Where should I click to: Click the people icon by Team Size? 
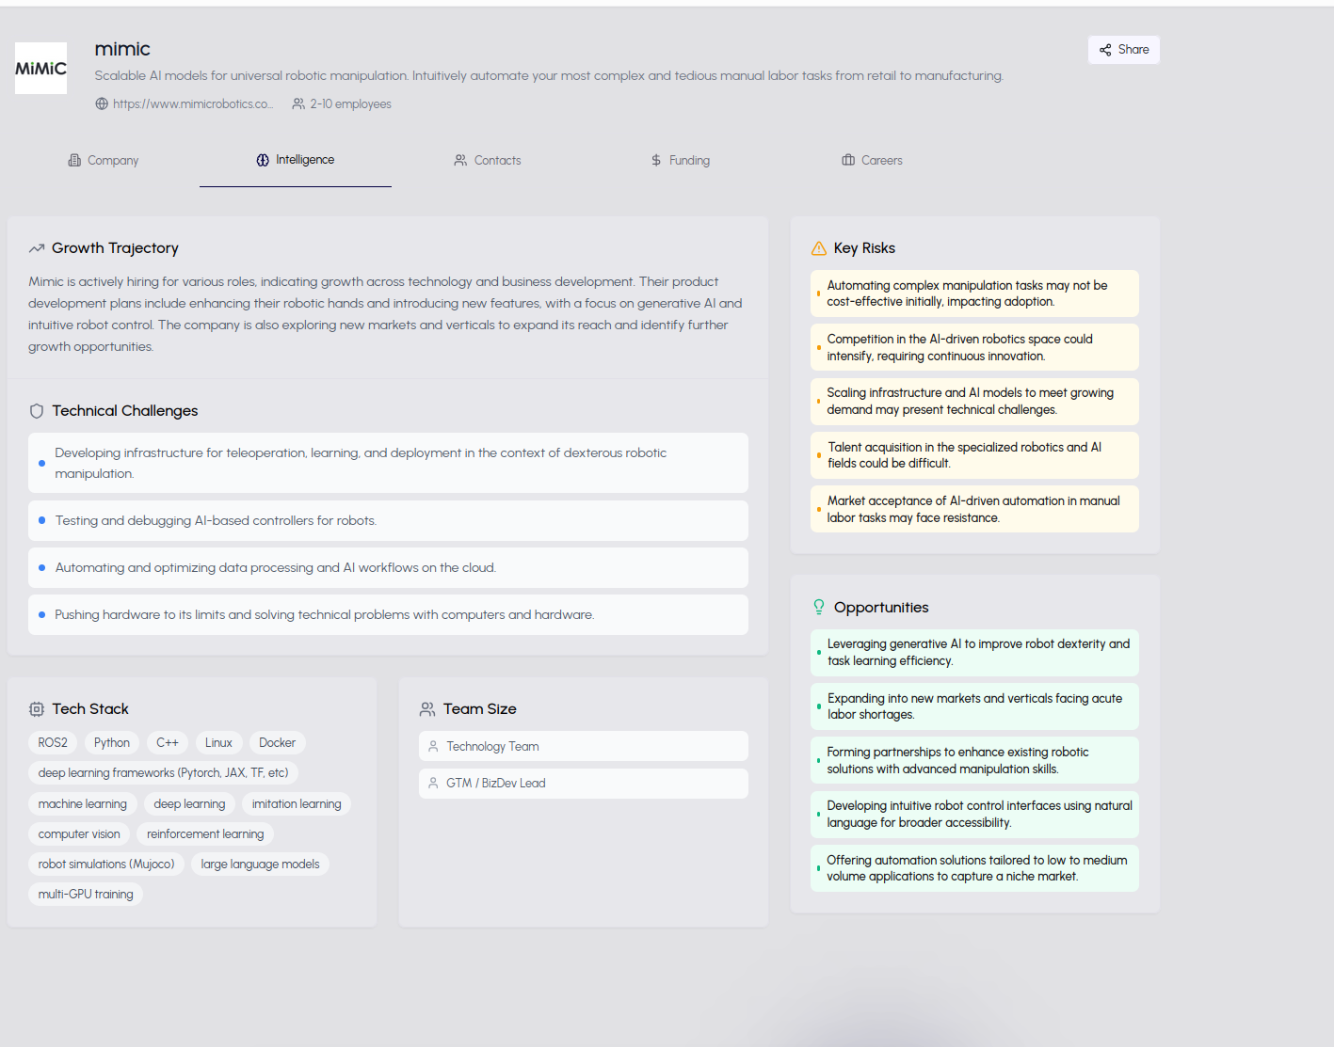tap(427, 709)
